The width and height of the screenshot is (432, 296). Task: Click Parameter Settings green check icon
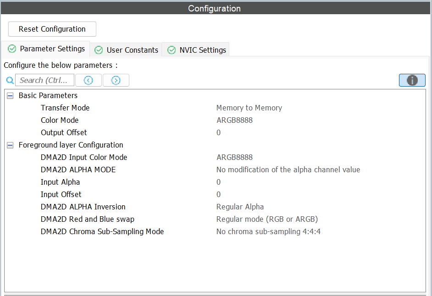pyautogui.click(x=12, y=49)
